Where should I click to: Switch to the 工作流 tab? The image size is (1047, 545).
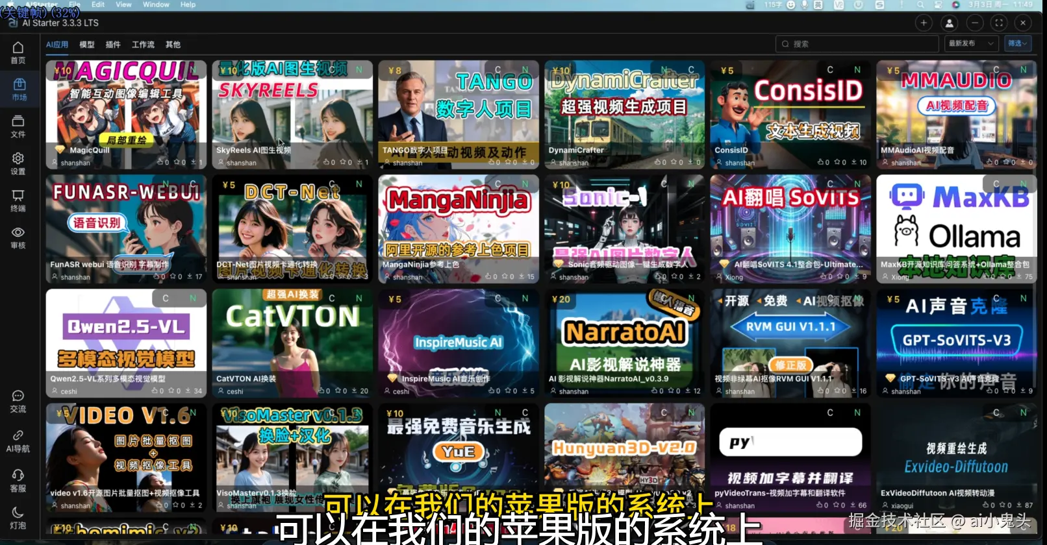(x=143, y=45)
